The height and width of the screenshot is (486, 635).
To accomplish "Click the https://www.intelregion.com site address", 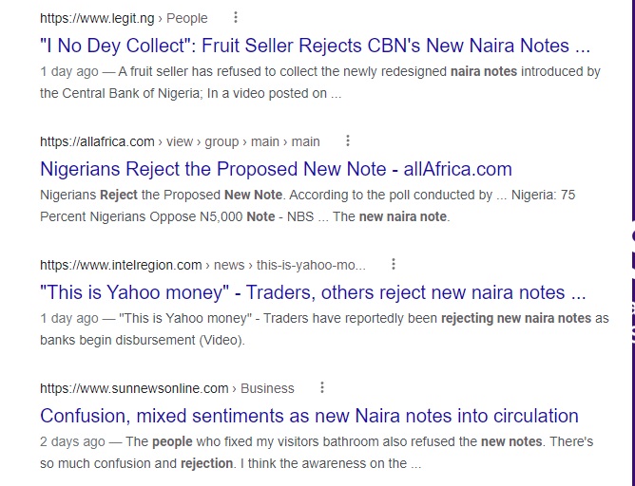I will click(x=121, y=265).
